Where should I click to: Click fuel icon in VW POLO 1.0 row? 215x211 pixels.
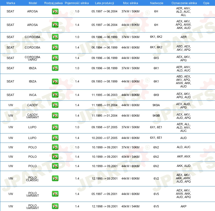(55, 147)
